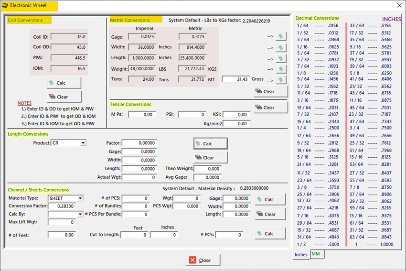Run Calc for Length Conversions
Screen dimensions: 406x271
click(x=210, y=143)
